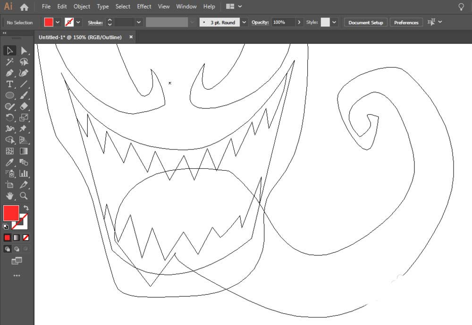This screenshot has width=472, height=325.
Task: Expand the stroke weight dropdown
Action: 138,22
